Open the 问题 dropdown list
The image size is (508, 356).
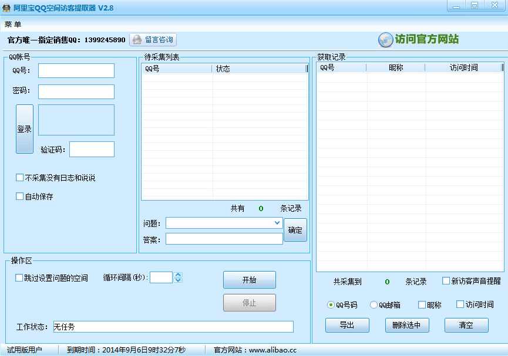point(276,223)
